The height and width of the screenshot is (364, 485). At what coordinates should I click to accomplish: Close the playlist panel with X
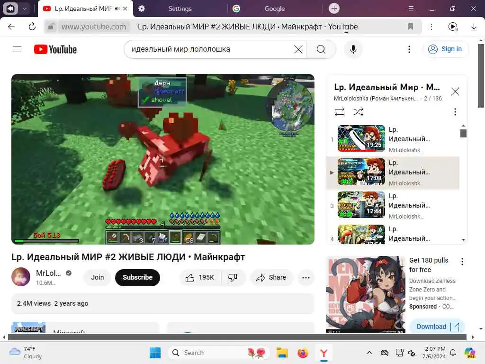click(x=455, y=91)
